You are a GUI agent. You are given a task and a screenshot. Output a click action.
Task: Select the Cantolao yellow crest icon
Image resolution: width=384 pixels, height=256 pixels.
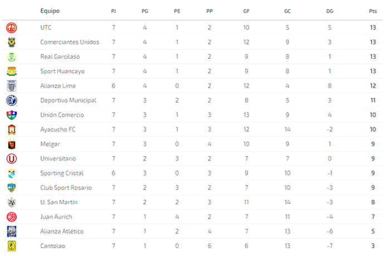[12, 246]
